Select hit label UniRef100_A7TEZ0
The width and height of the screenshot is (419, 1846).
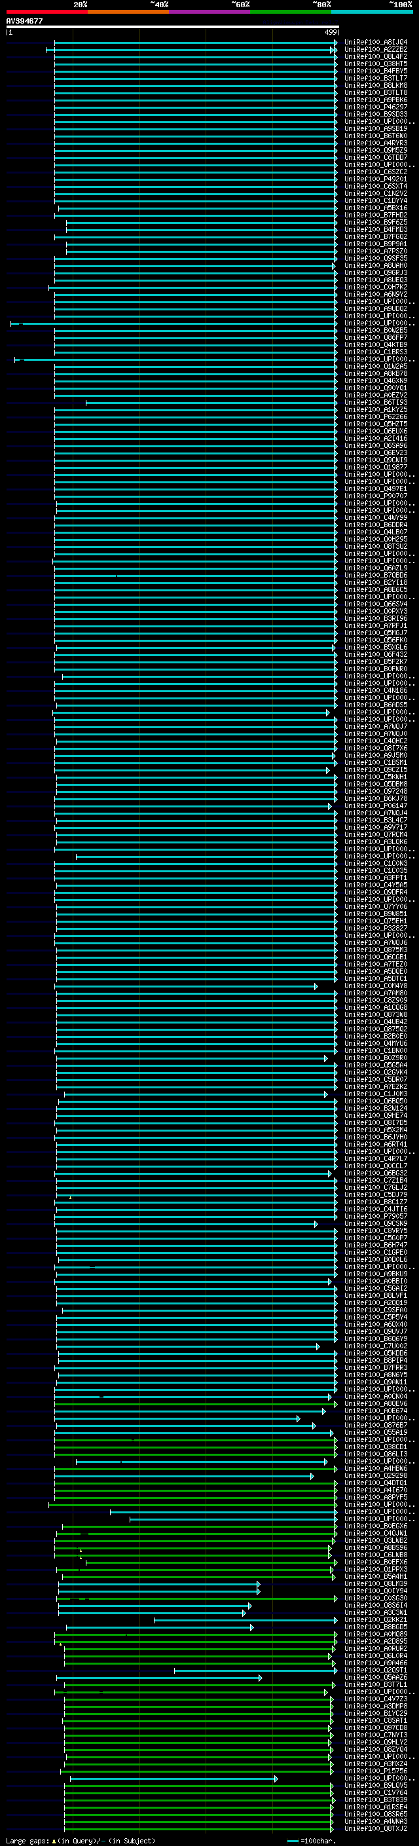(x=375, y=964)
